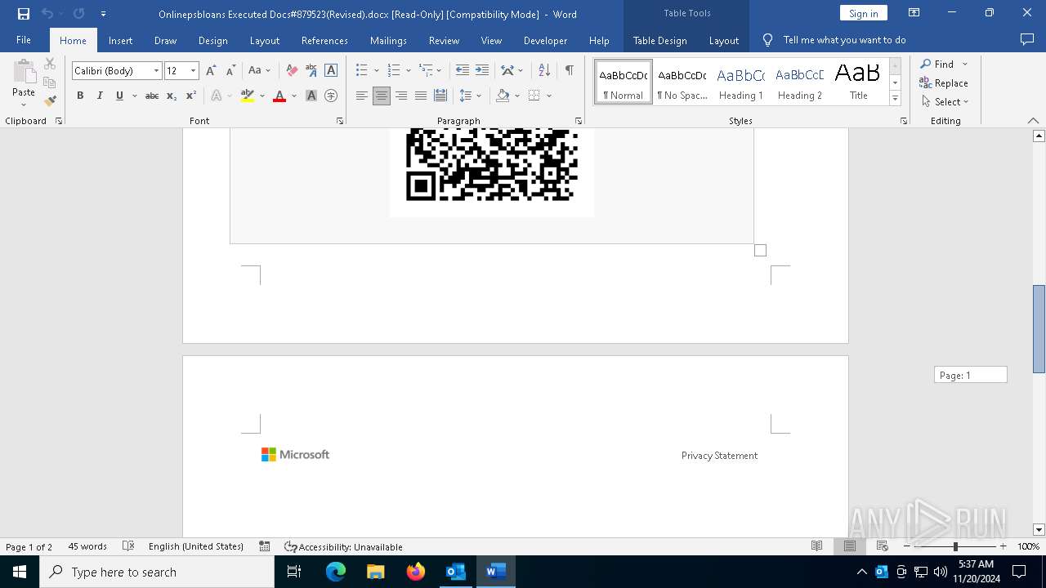
Task: Center align the paragraph
Action: click(x=382, y=96)
